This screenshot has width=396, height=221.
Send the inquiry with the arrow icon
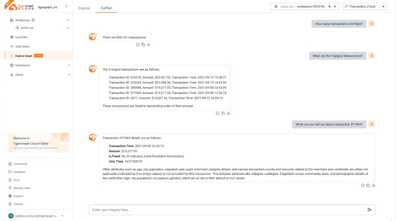click(x=370, y=209)
